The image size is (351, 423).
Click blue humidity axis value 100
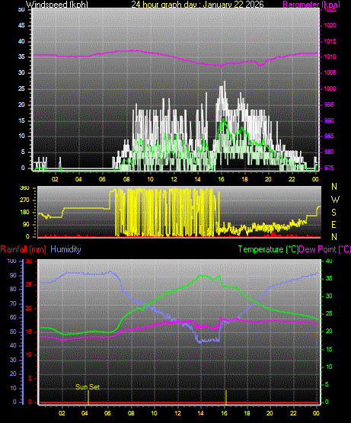tap(12, 261)
